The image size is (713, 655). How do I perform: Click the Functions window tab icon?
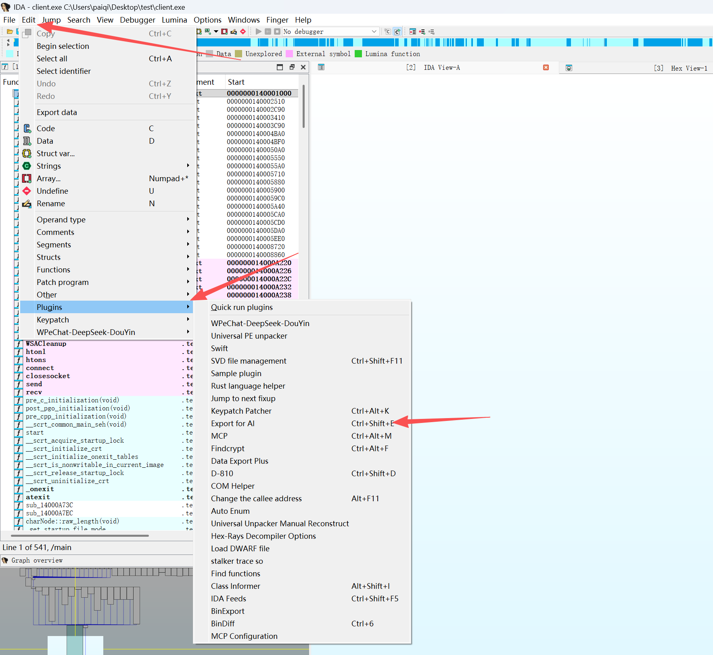[x=5, y=67]
